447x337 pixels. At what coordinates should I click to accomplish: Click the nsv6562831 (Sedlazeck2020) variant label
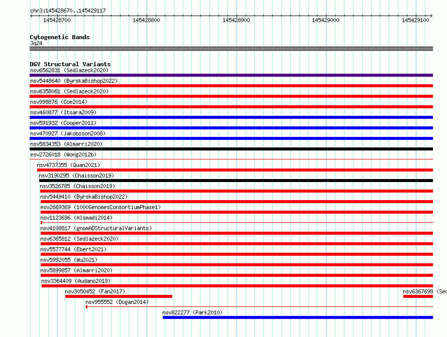tap(69, 70)
